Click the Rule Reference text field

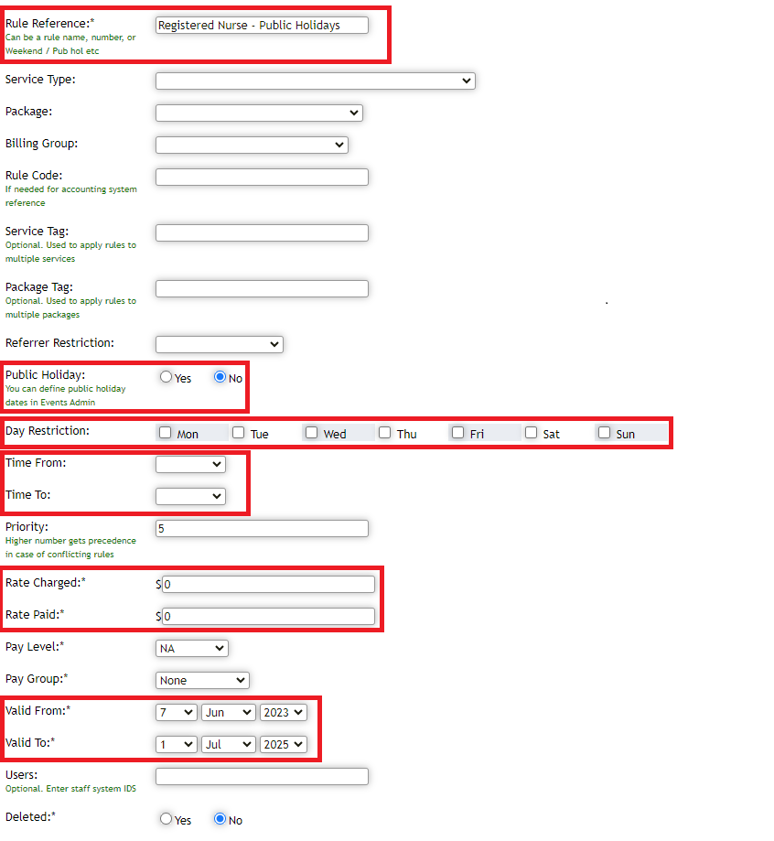263,25
